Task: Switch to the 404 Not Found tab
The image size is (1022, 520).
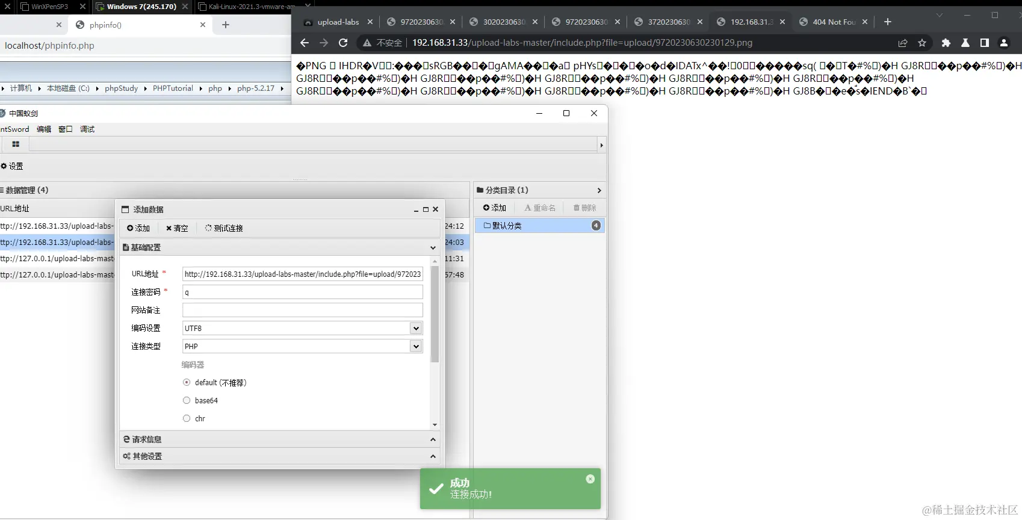Action: [x=834, y=22]
